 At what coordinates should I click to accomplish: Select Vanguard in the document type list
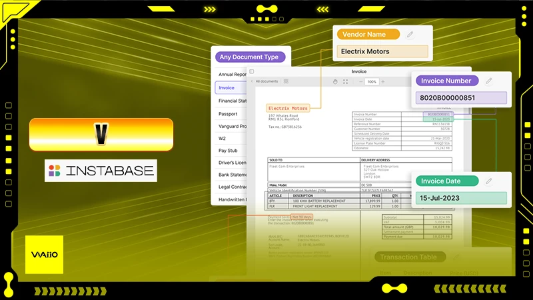[x=233, y=126]
